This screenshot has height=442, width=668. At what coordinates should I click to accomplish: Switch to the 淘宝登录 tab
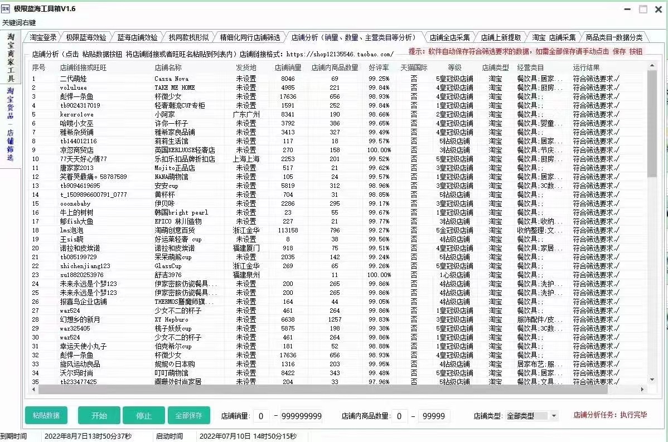[43, 38]
